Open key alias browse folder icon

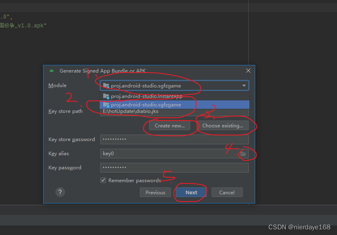[243, 154]
